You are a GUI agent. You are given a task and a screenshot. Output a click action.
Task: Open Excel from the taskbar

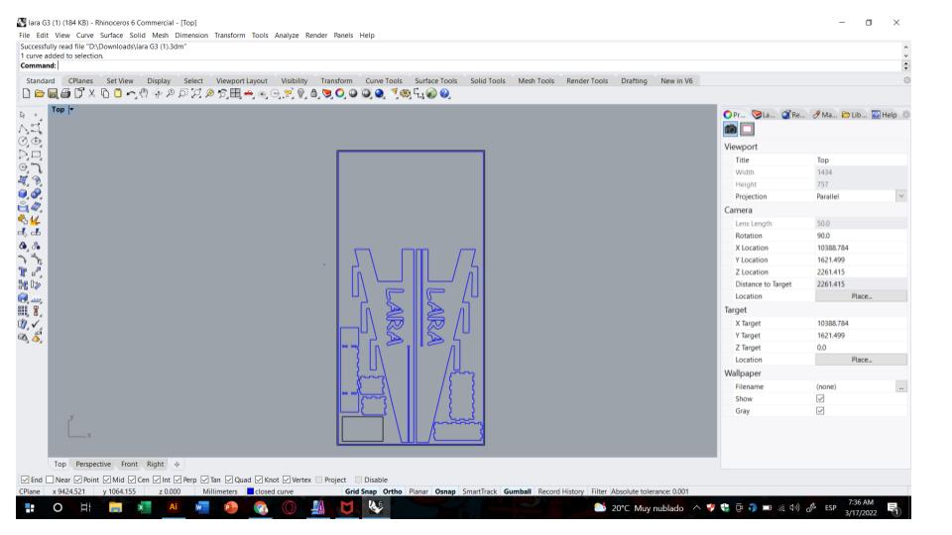click(144, 507)
